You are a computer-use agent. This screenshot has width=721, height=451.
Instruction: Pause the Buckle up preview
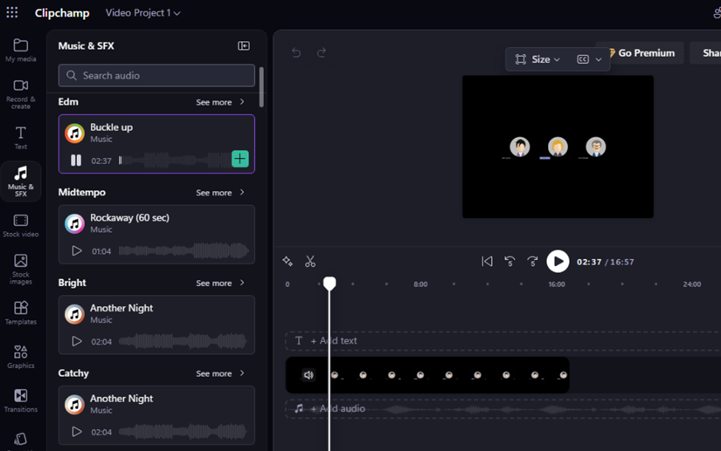point(76,161)
